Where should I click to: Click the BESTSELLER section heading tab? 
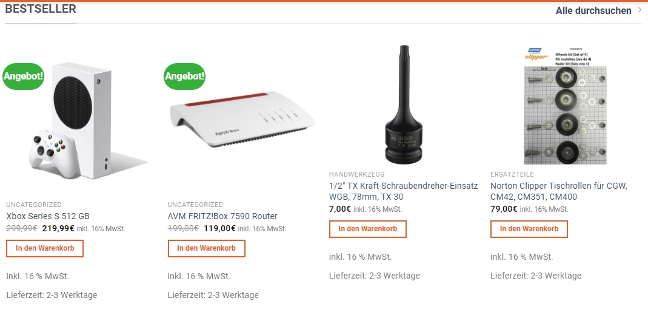[41, 9]
